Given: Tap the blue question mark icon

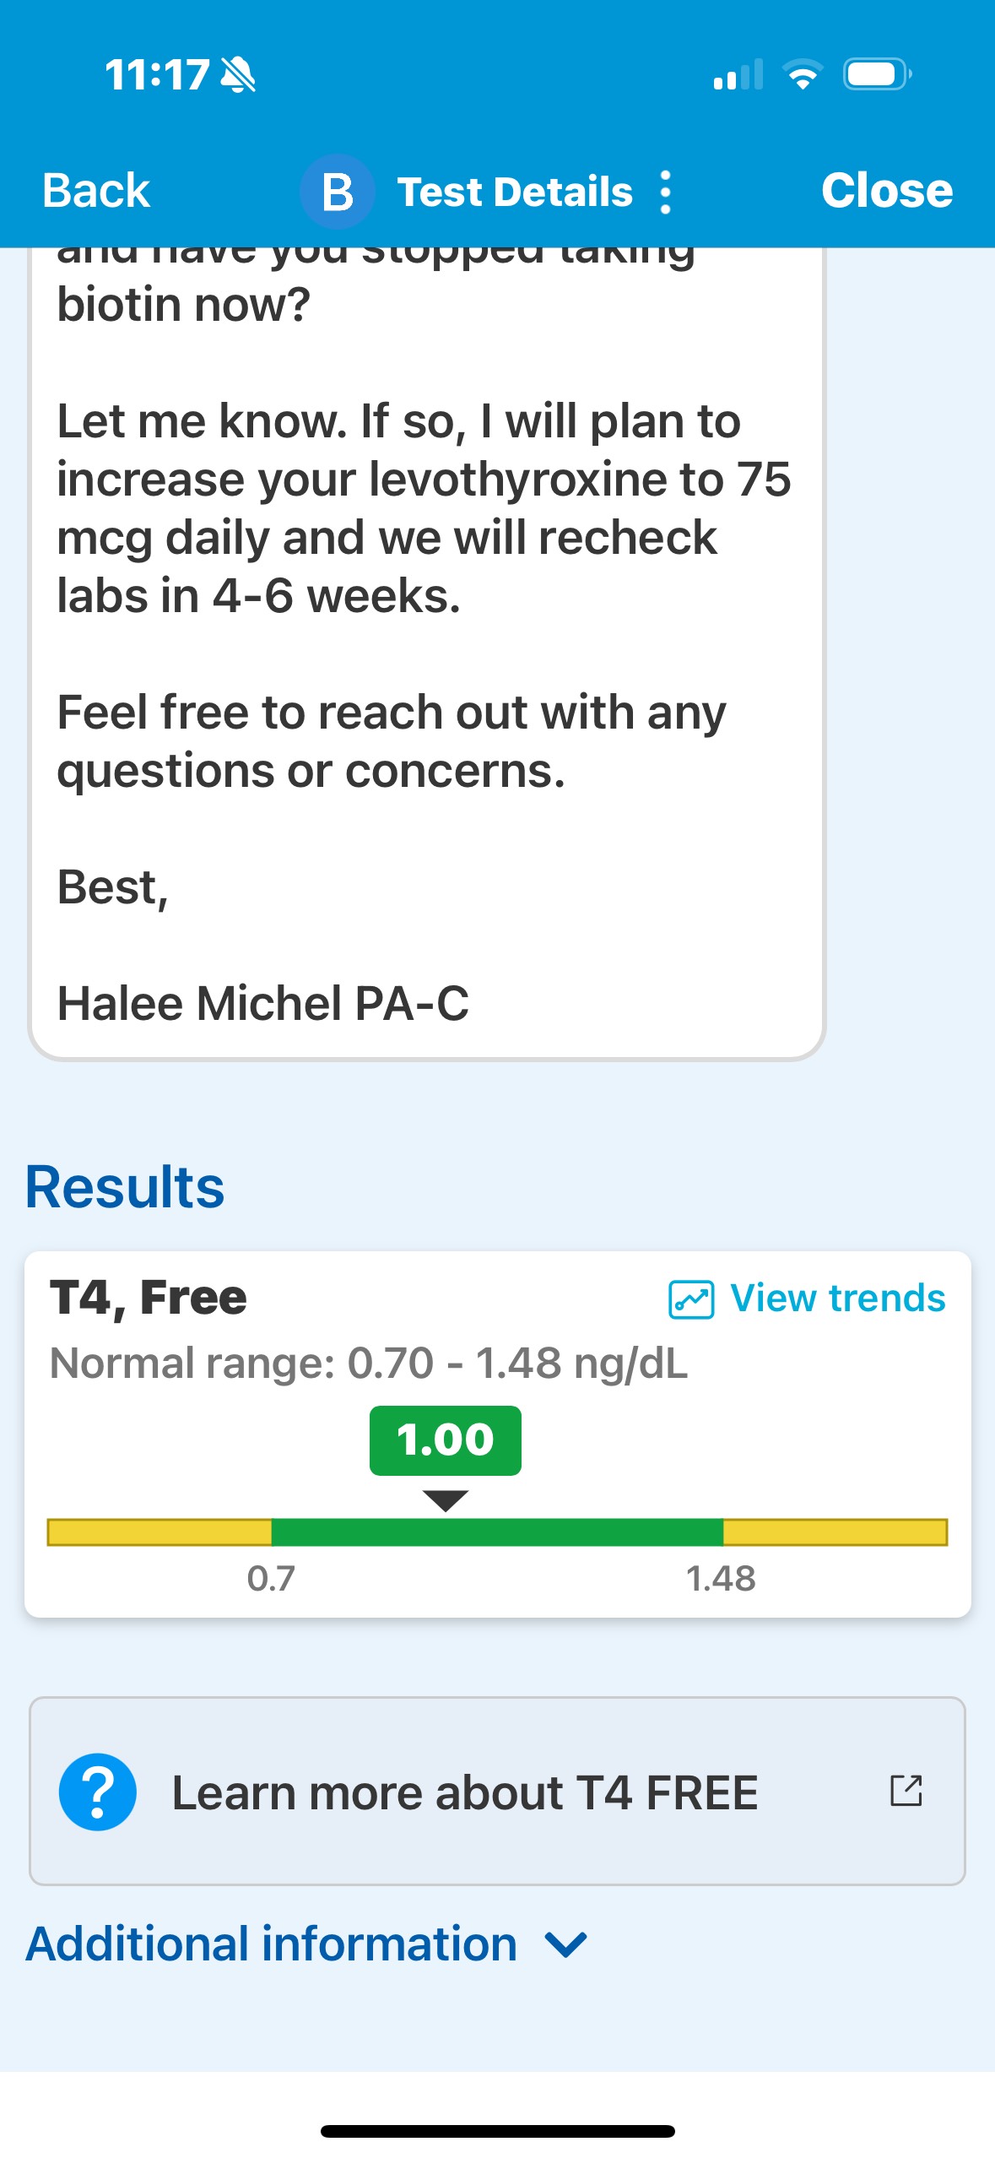Looking at the screenshot, I should pos(98,1792).
